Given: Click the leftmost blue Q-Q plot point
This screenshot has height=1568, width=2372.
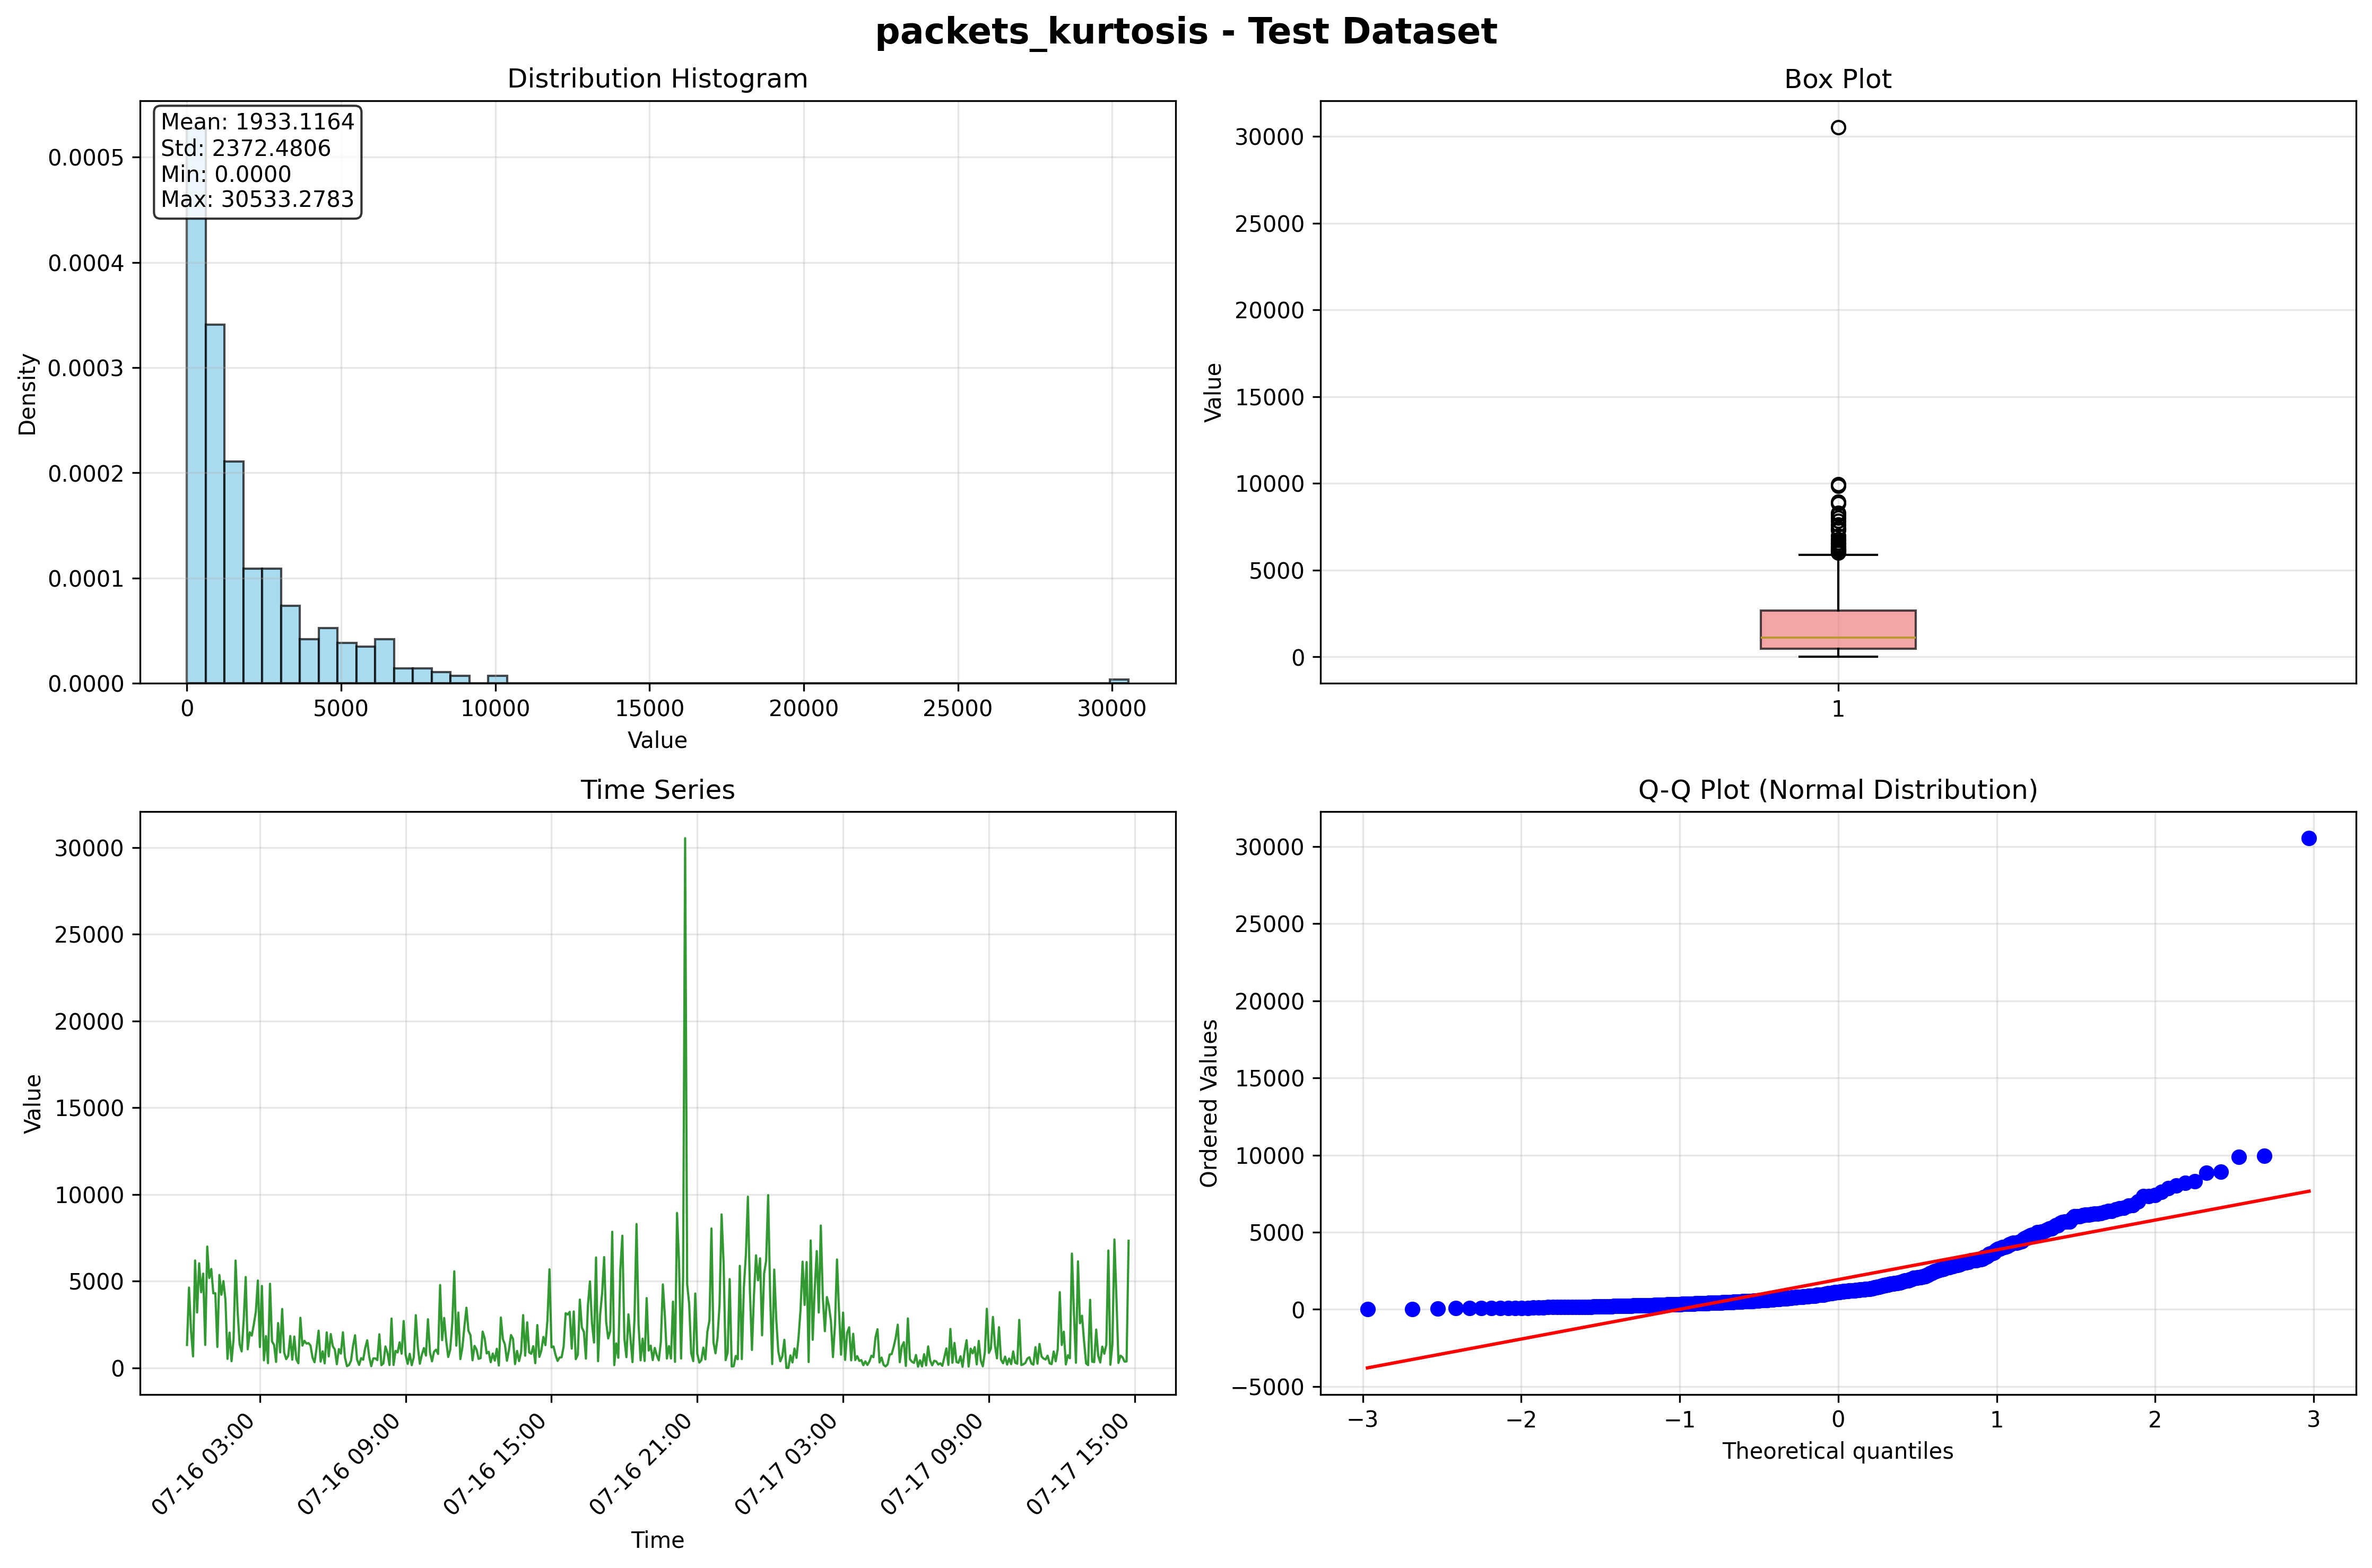Looking at the screenshot, I should 1368,1309.
